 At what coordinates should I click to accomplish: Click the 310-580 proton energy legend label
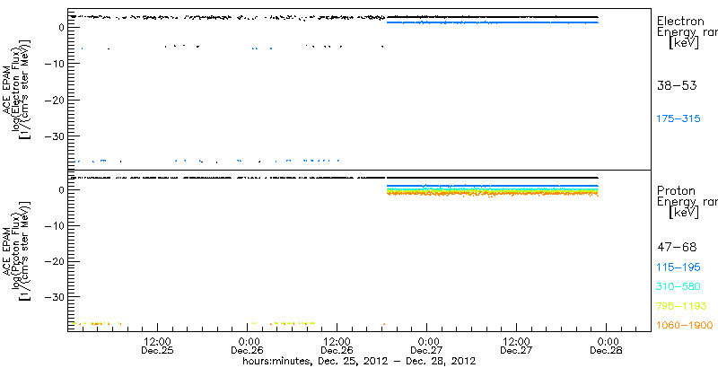click(x=679, y=287)
